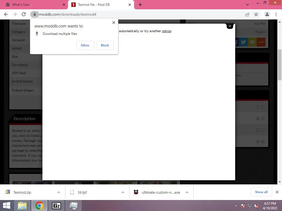Share this page icon in address bar
Viewport: 282px width, 211px height.
click(247, 14)
